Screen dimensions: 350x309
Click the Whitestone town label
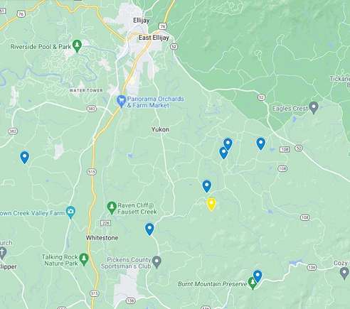[102, 238]
